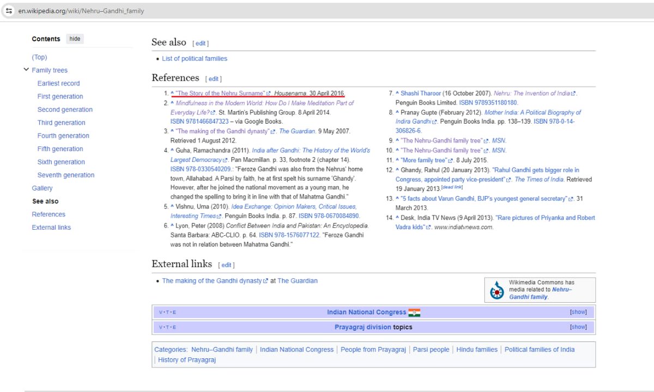654x392 pixels.
Task: Open Nehru: The Invention of India link
Action: click(535, 93)
